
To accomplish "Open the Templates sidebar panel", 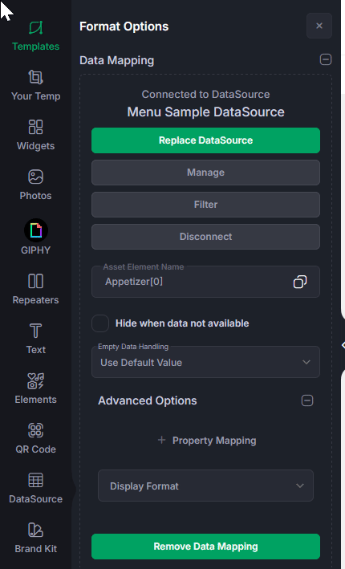I will coord(35,36).
